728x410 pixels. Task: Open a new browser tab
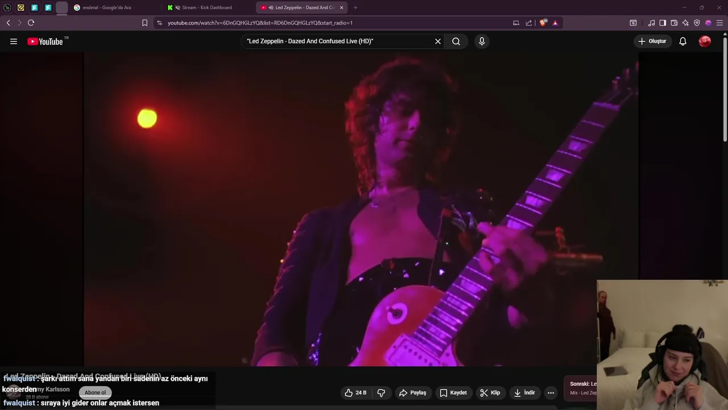point(355,7)
